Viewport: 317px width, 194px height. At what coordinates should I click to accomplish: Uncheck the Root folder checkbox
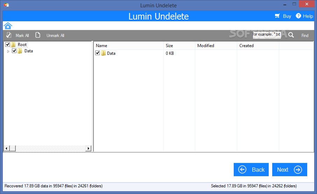click(7, 44)
